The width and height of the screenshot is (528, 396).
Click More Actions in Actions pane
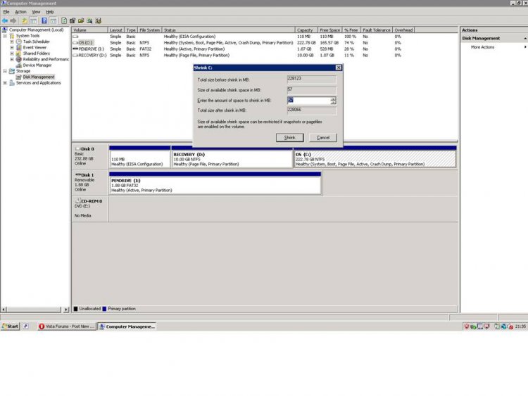point(483,47)
